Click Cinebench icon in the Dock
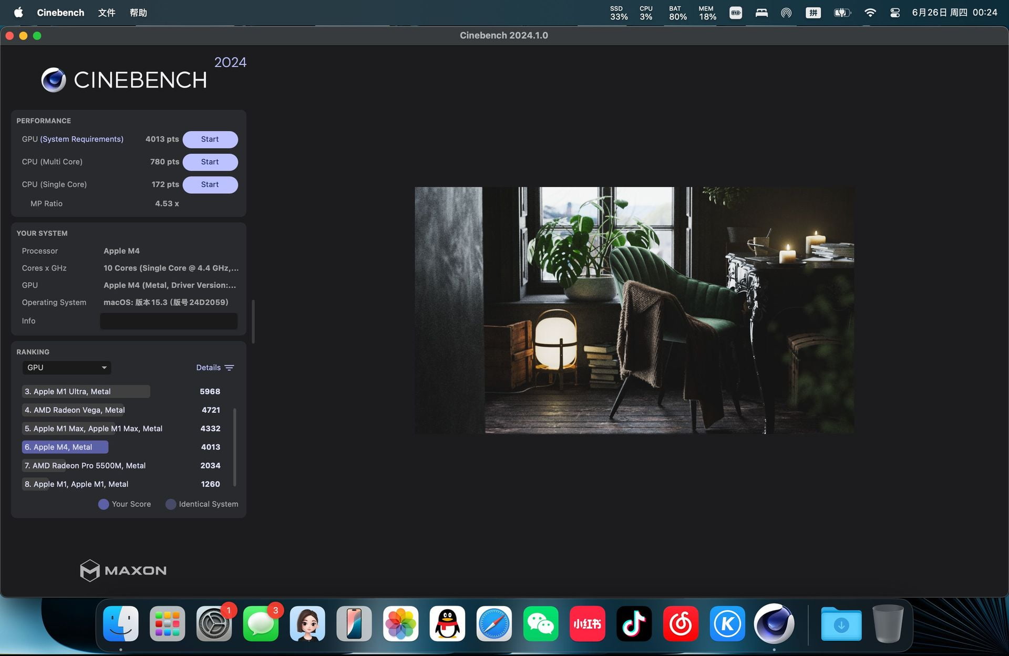The image size is (1009, 656). 774,623
